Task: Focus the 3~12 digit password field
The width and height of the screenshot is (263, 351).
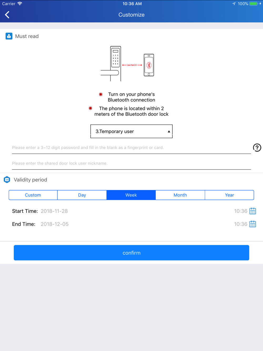Action: pyautogui.click(x=131, y=148)
